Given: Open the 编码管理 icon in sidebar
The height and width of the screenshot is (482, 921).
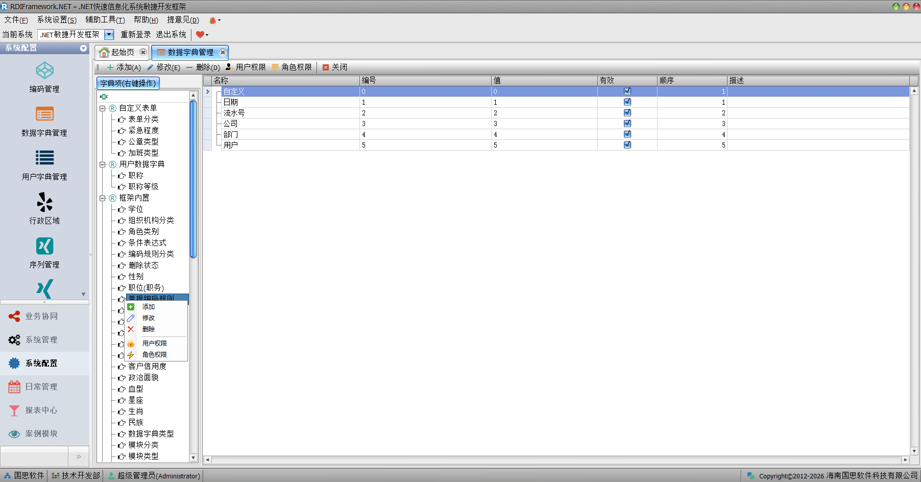Looking at the screenshot, I should tap(44, 71).
